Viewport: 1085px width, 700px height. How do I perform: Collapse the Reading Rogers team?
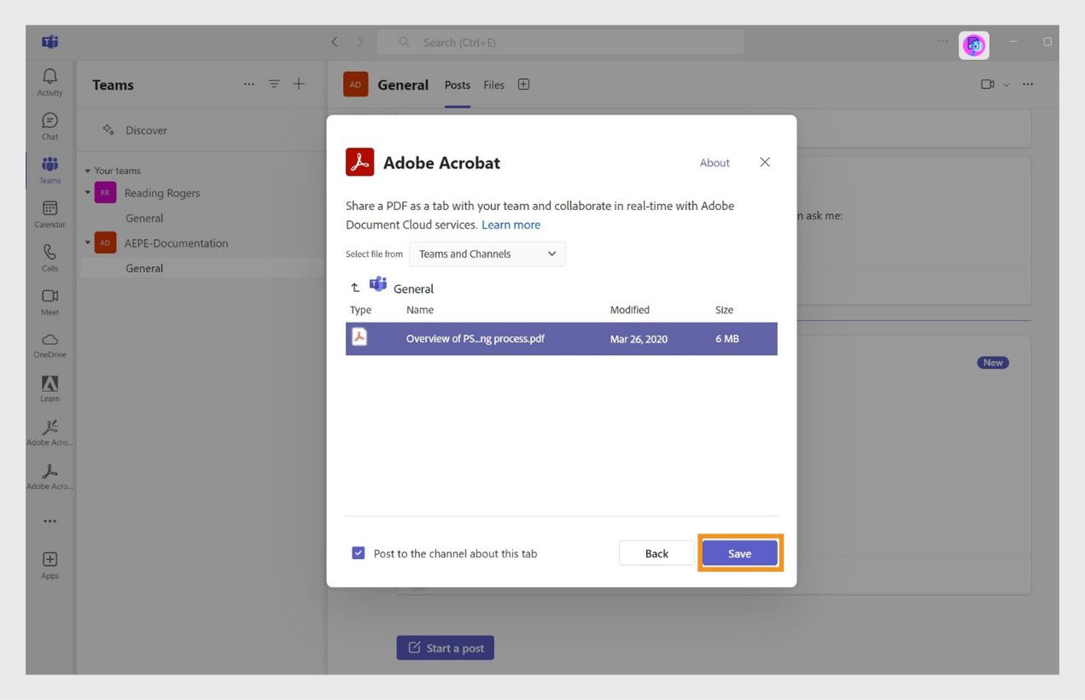pyautogui.click(x=87, y=192)
